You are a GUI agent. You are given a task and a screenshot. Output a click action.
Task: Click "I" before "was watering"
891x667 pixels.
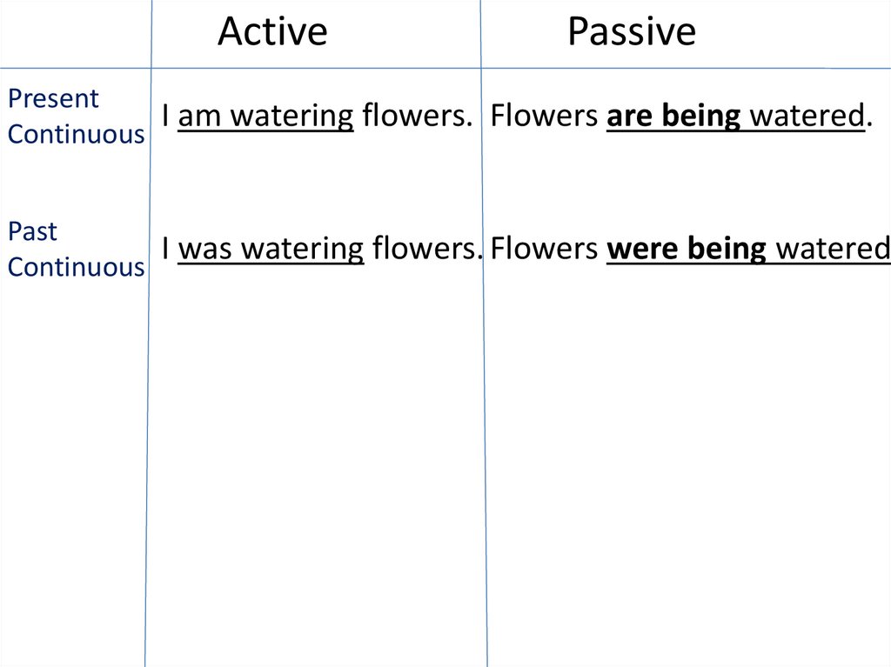165,249
